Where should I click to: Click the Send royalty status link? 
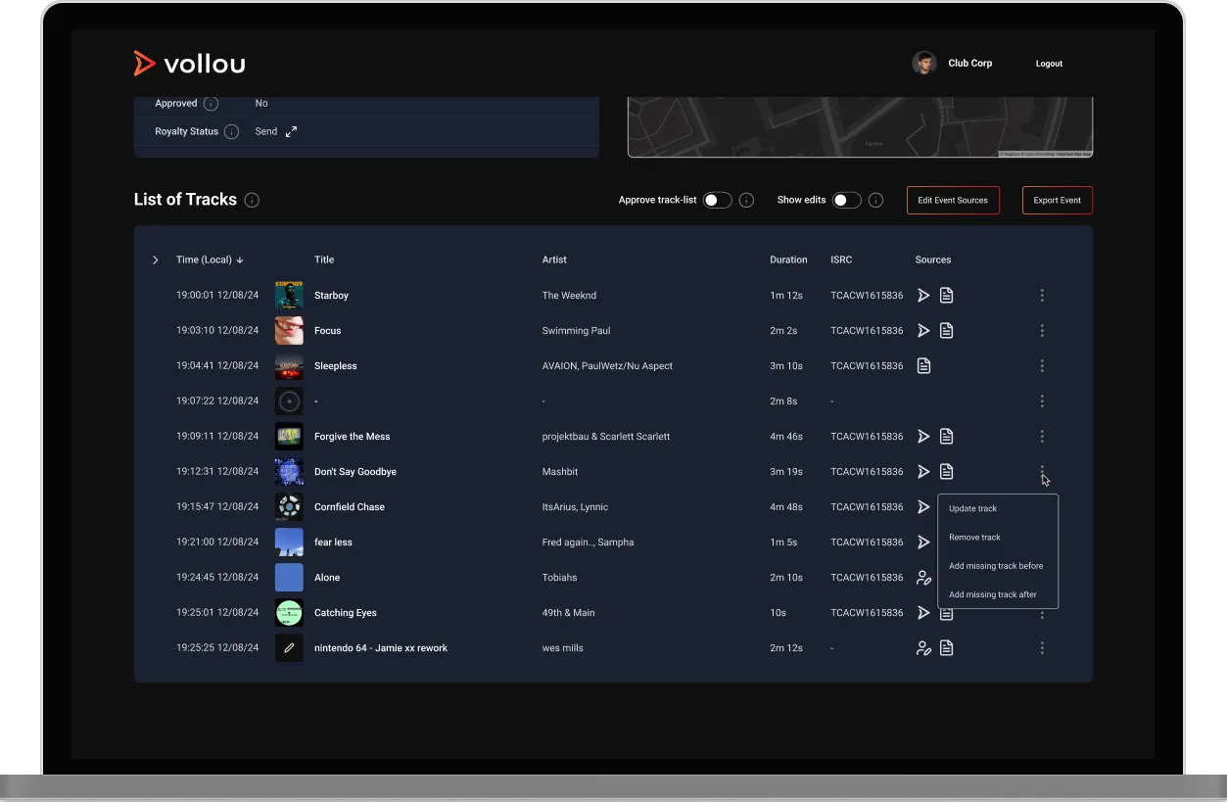pyautogui.click(x=266, y=131)
